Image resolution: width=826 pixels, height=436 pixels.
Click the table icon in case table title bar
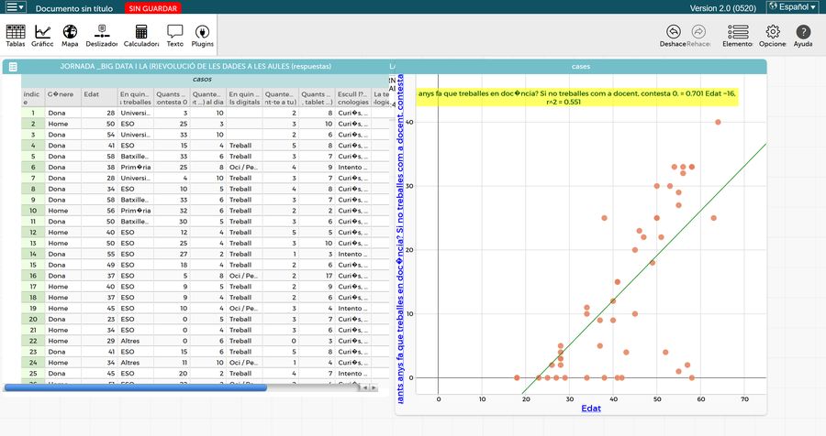coord(13,67)
